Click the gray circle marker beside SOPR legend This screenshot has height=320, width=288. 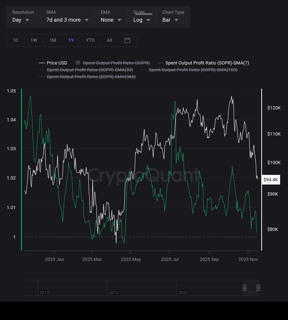tap(78, 63)
